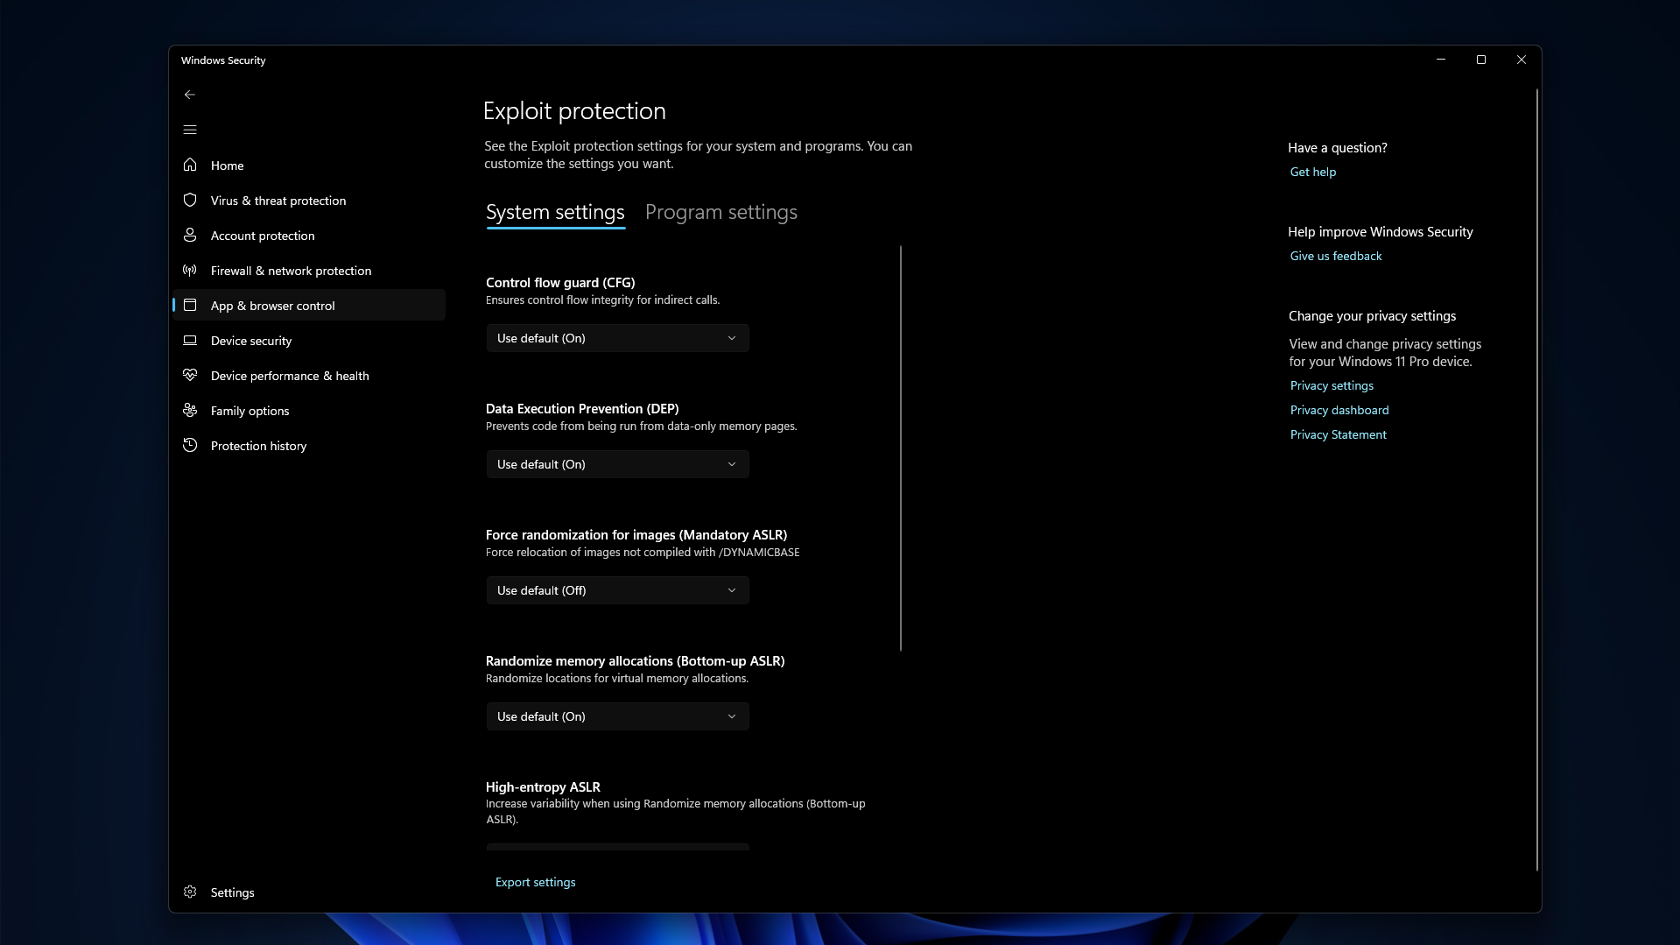Open the Privacy settings link
Image resolution: width=1680 pixels, height=945 pixels.
(1332, 385)
